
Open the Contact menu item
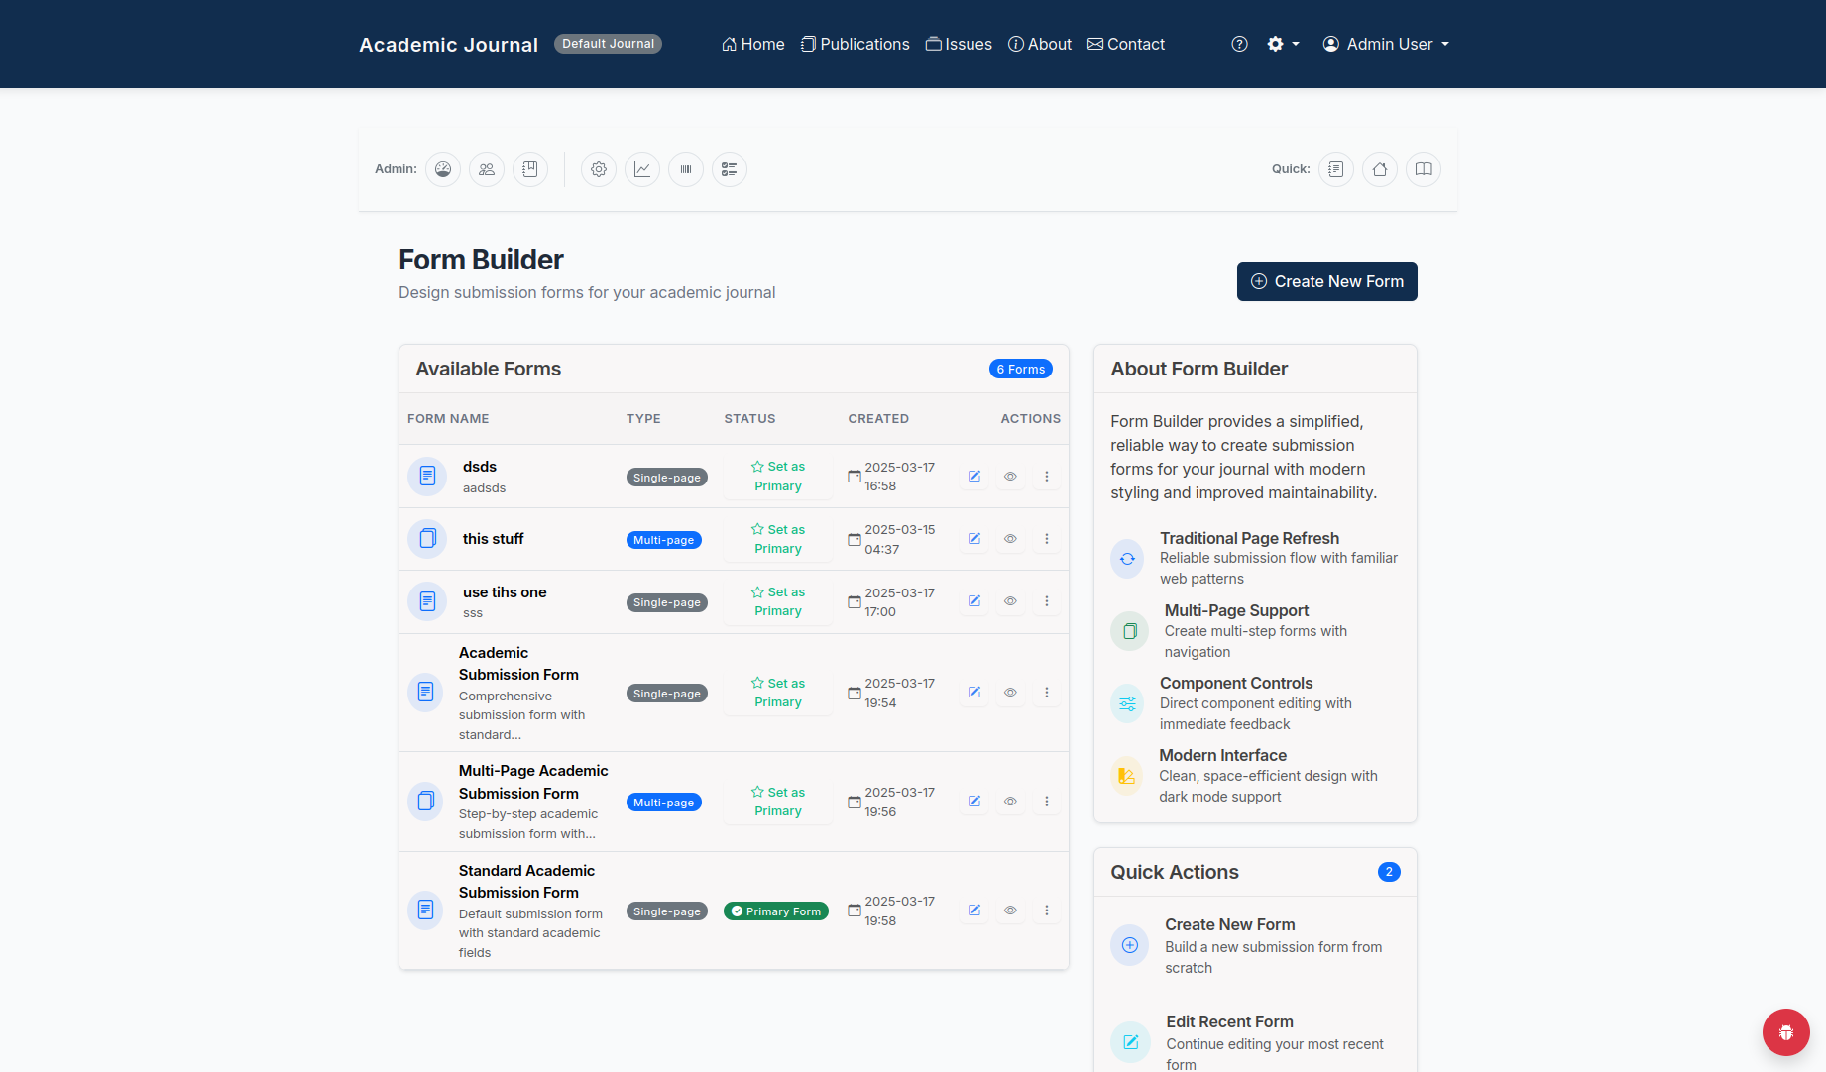click(1126, 44)
